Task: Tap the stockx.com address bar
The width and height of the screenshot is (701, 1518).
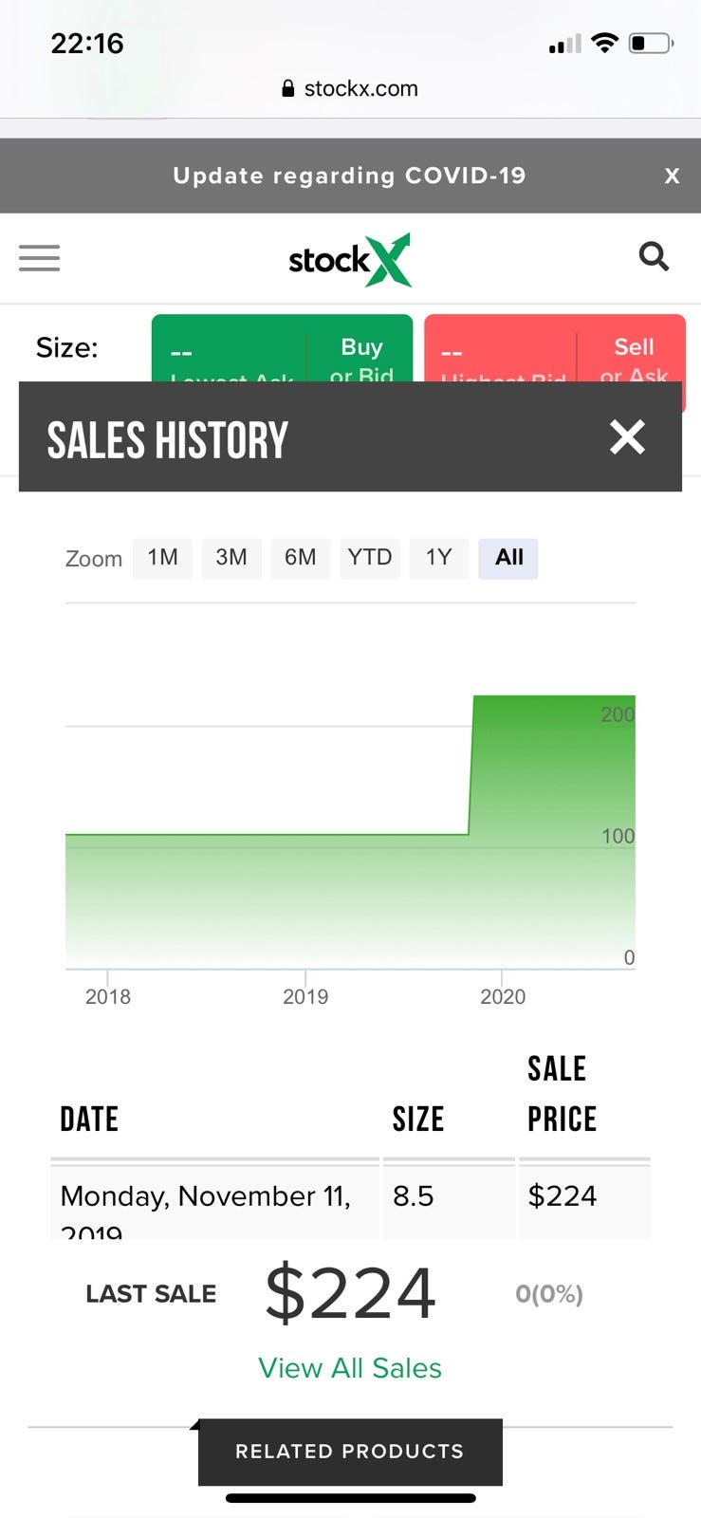Action: point(360,89)
